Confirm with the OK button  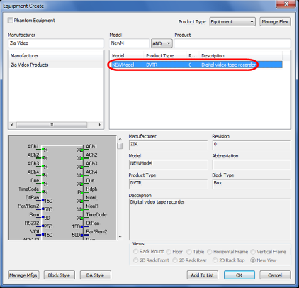tap(239, 275)
